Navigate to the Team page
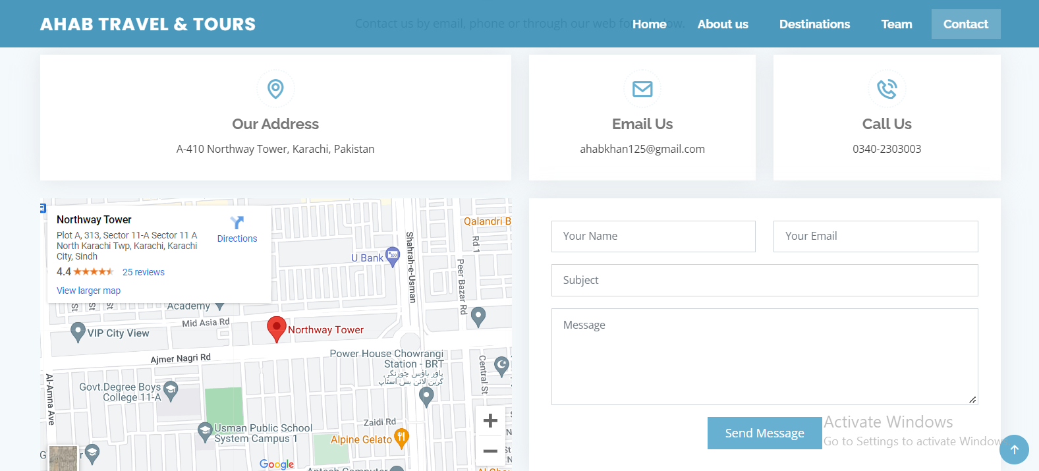This screenshot has height=471, width=1039. [x=897, y=24]
